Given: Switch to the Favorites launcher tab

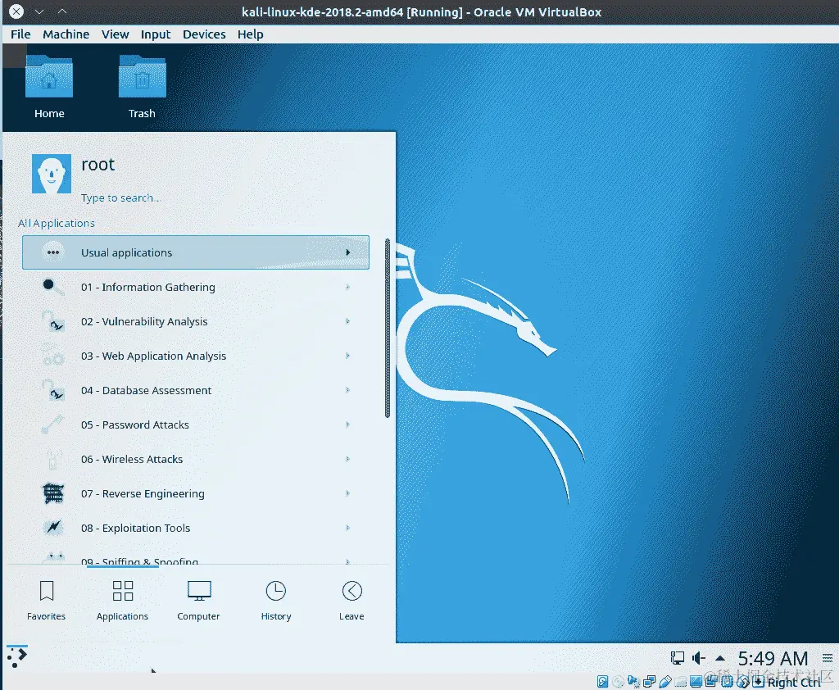Looking at the screenshot, I should pos(47,601).
